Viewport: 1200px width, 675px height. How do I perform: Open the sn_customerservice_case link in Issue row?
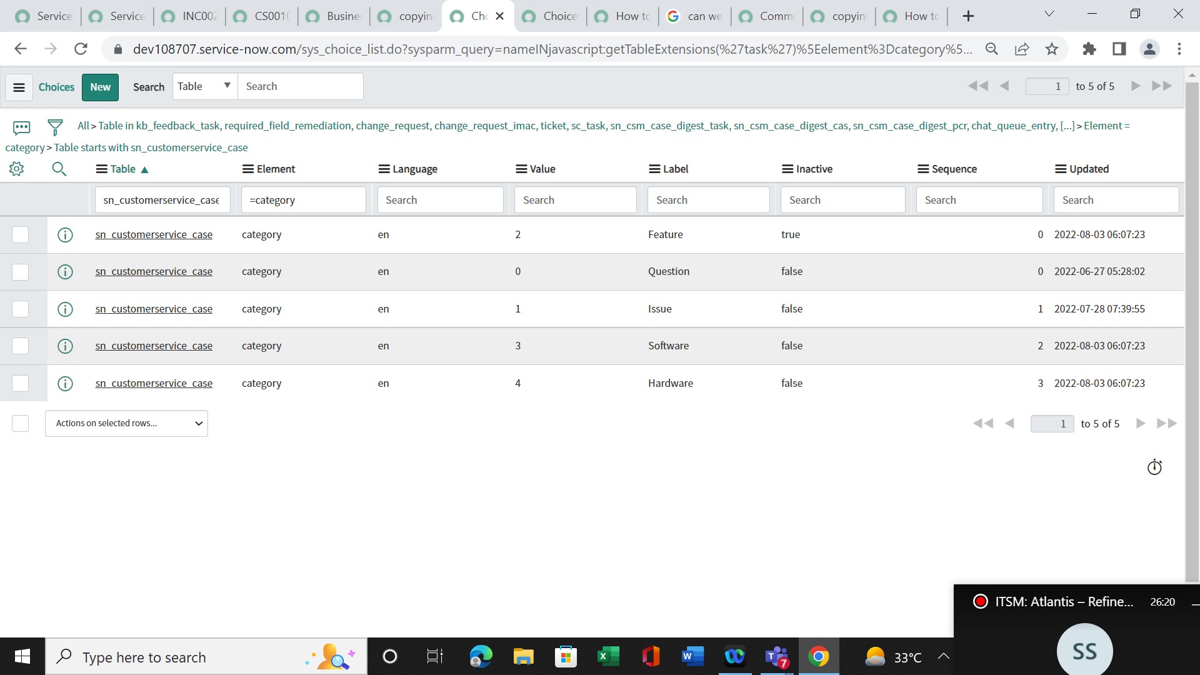[x=153, y=308]
